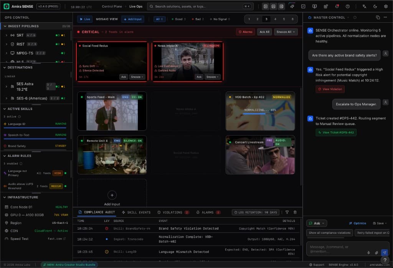This screenshot has width=393, height=268.
Task: Click the Language ID skill progress bar
Action: (35, 128)
